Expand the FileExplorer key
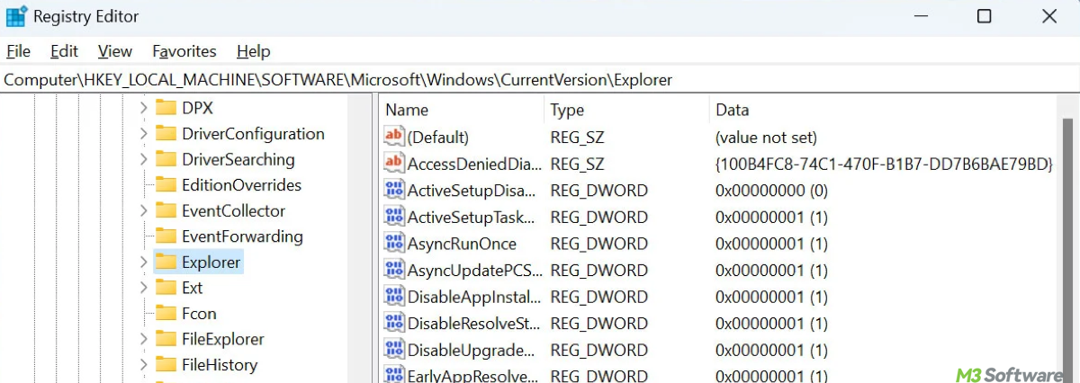This screenshot has height=383, width=1080. point(143,340)
